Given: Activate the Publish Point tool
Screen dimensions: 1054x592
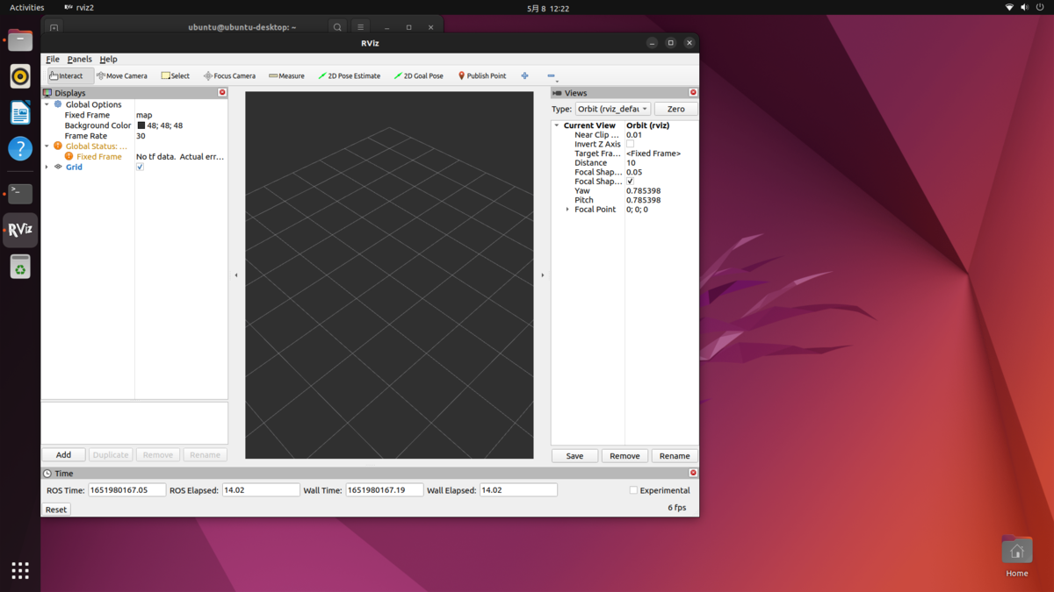Looking at the screenshot, I should click(482, 75).
